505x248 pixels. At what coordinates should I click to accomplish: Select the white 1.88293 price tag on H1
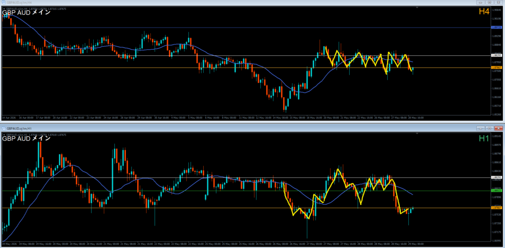click(496, 177)
